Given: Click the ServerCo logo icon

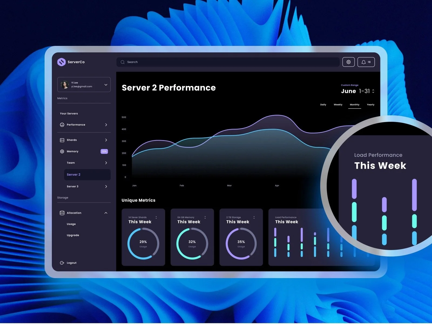Looking at the screenshot, I should pyautogui.click(x=62, y=62).
